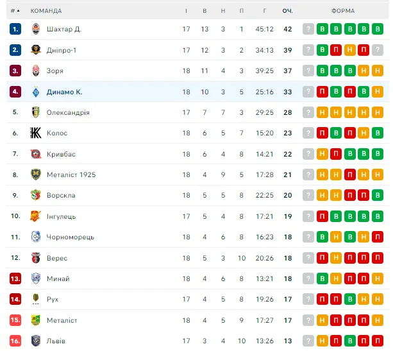393x351 pixels.
Task: Click relegation position badge 16
Action: pyautogui.click(x=15, y=341)
